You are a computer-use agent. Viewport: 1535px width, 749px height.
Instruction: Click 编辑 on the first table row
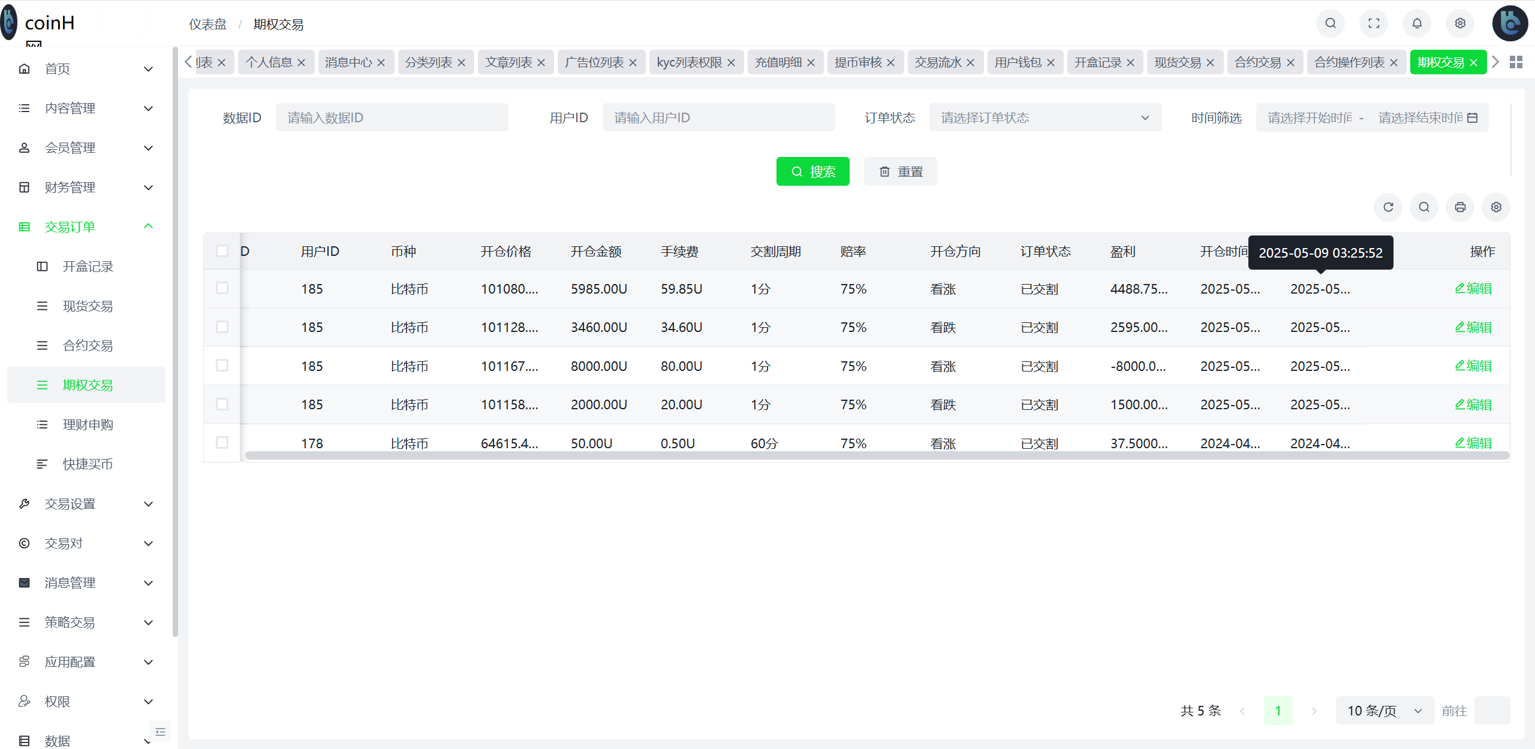click(x=1473, y=288)
